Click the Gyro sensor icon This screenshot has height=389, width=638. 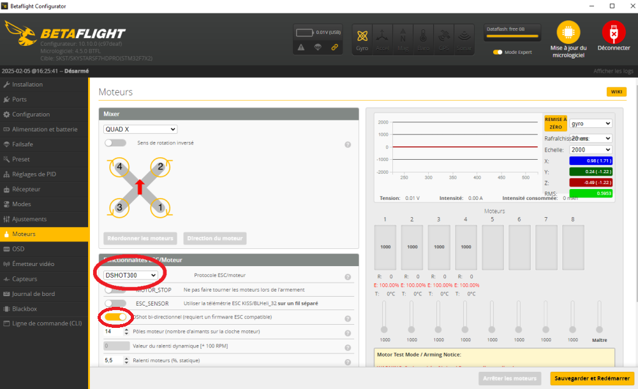click(362, 39)
